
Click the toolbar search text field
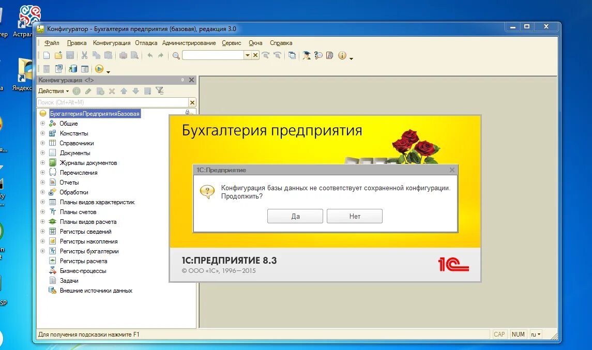pyautogui.click(x=213, y=55)
